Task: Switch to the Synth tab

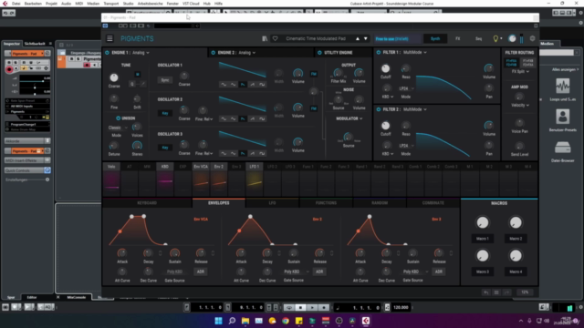Action: (435, 38)
